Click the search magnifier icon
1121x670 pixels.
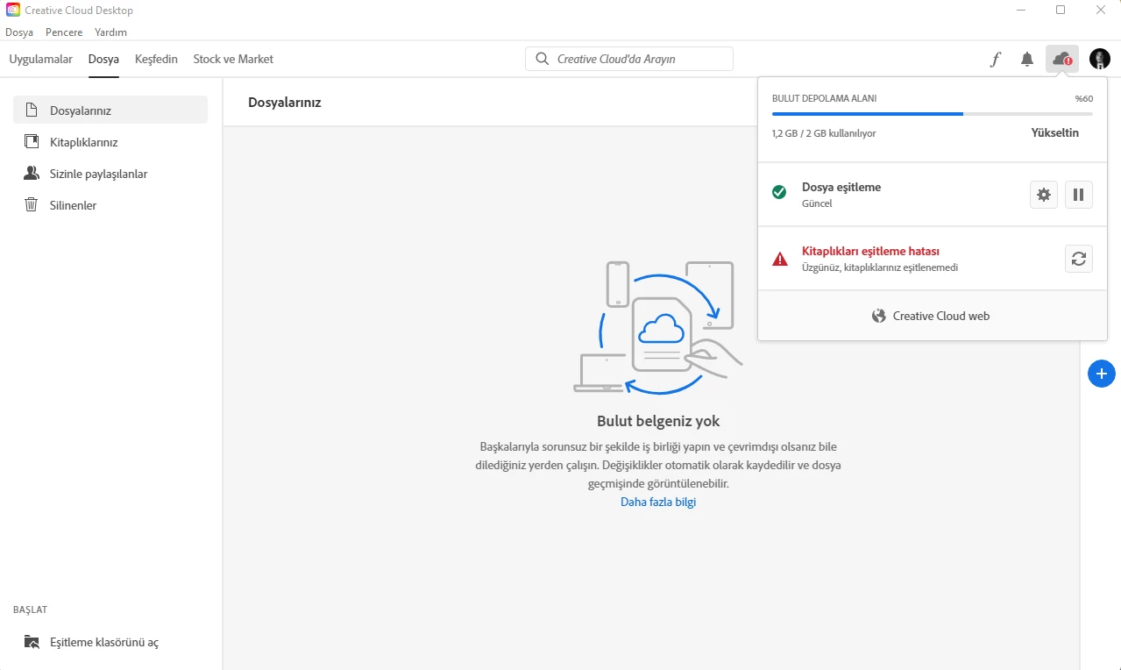point(543,59)
